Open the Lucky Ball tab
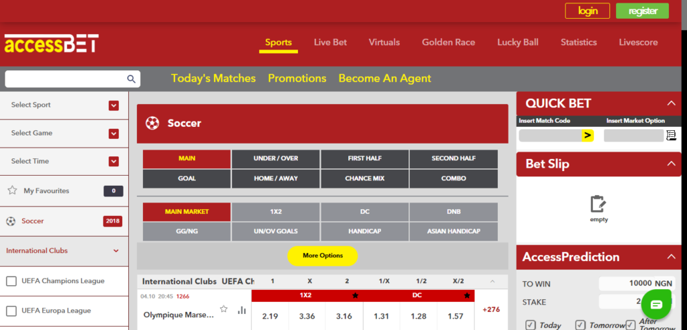Screen dimensions: 687x330 pyautogui.click(x=518, y=42)
